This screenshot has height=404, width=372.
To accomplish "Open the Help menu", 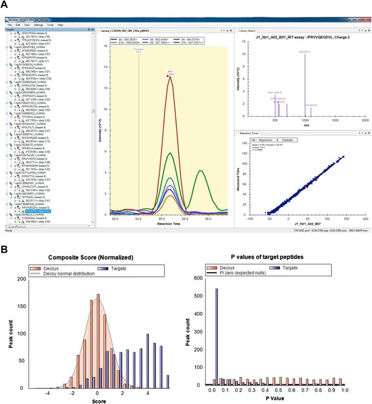I will pos(60,25).
